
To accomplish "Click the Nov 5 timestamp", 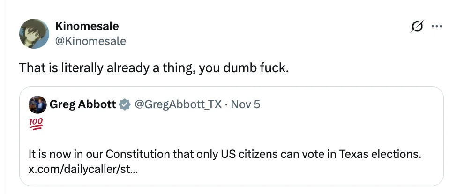I will [x=245, y=104].
